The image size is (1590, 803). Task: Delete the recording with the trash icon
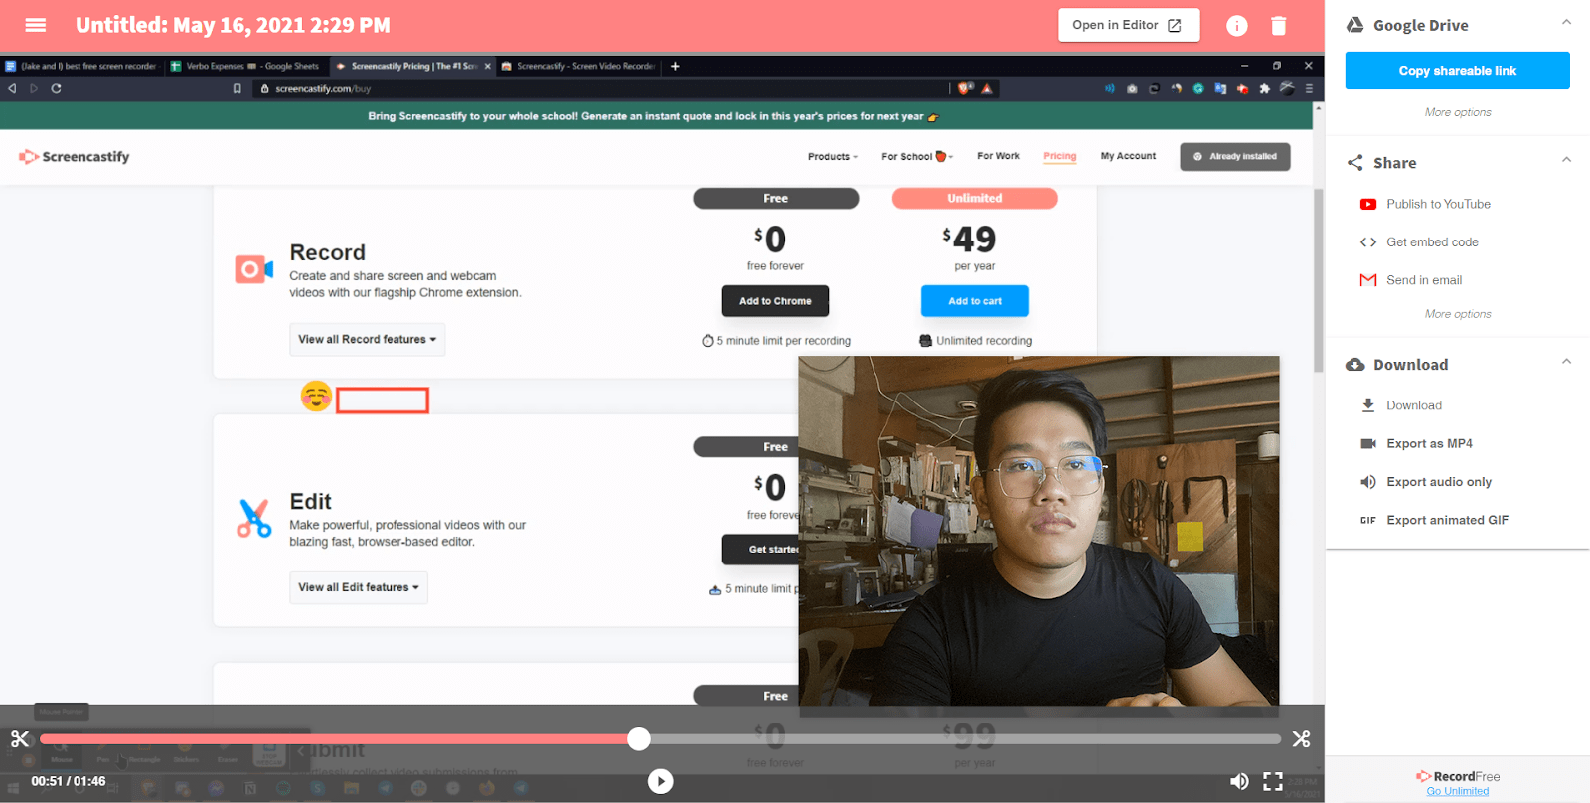coord(1279,26)
